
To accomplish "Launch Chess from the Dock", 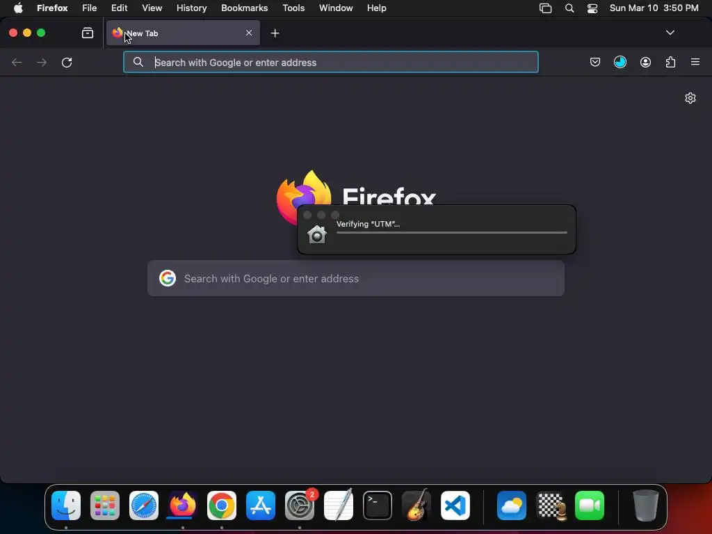I will click(x=551, y=505).
